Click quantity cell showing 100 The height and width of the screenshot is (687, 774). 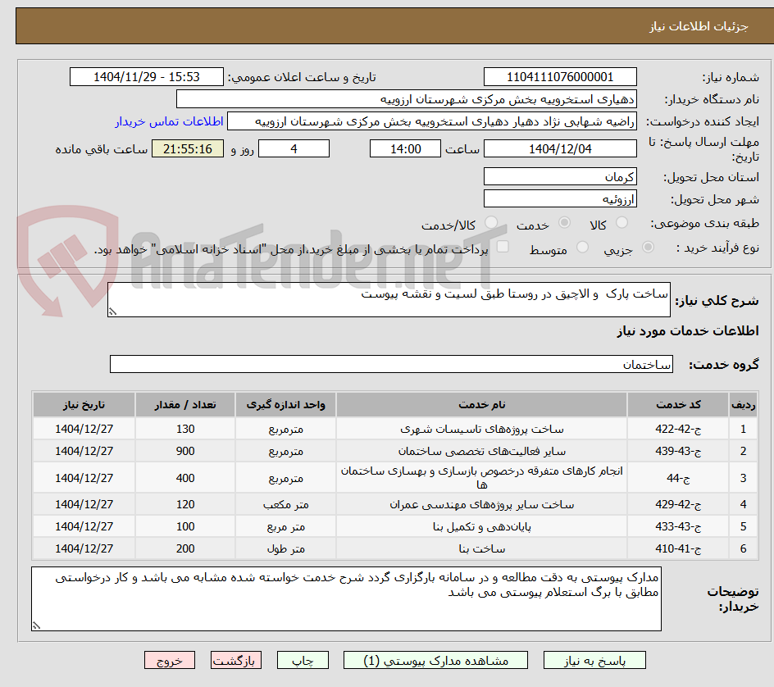185,526
